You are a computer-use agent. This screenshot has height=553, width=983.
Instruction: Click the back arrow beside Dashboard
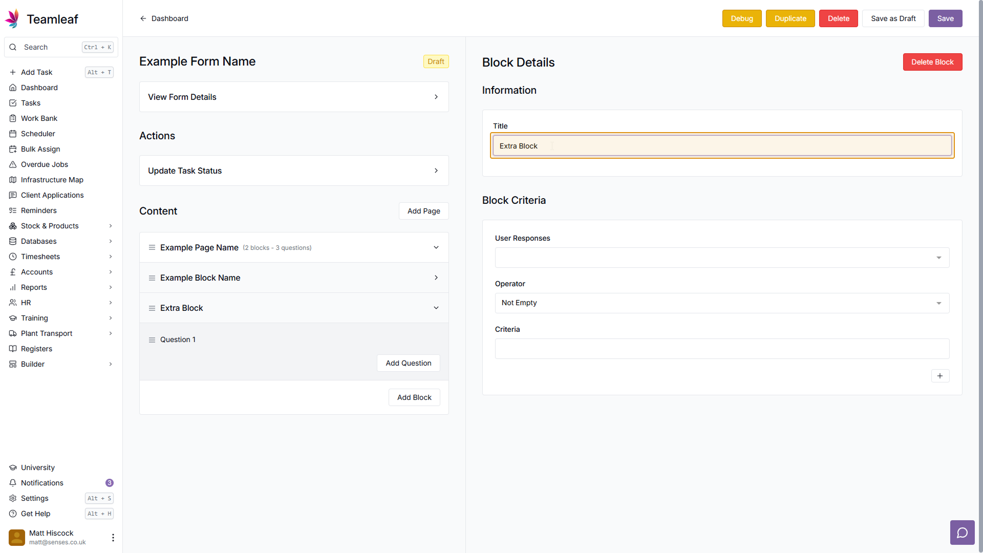point(143,18)
